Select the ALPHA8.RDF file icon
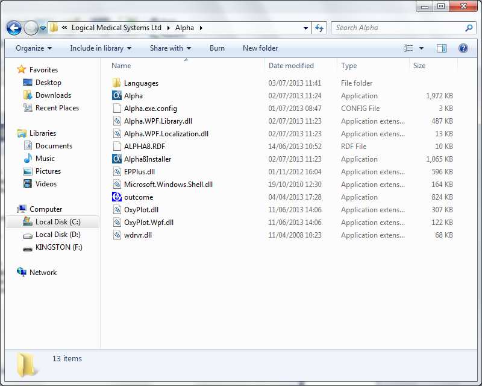The image size is (482, 386). point(117,146)
